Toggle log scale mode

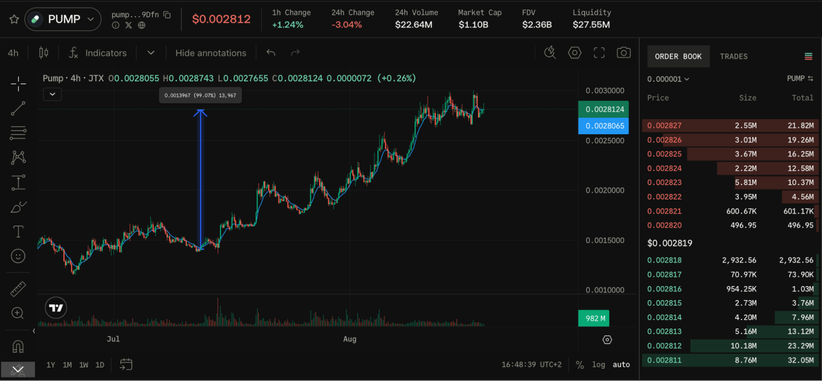[x=598, y=365]
